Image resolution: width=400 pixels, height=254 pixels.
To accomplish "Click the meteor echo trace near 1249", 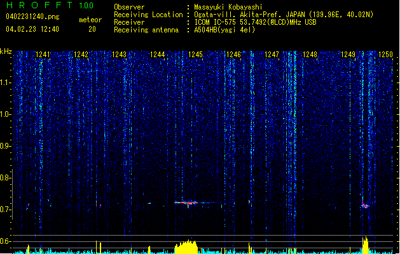I will 365,204.
